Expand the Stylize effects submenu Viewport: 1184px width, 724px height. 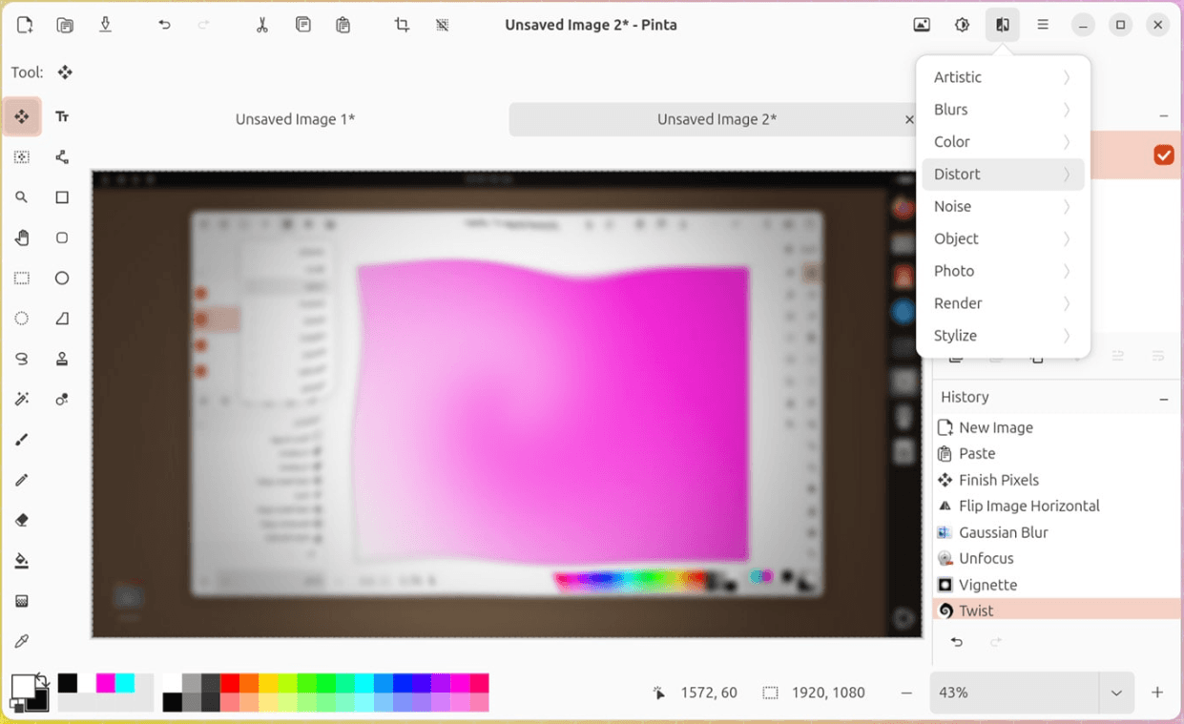pyautogui.click(x=1003, y=335)
